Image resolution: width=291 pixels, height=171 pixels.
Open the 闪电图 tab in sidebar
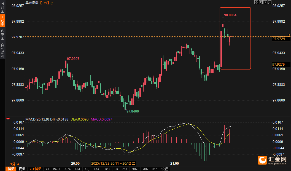pyautogui.click(x=2, y=34)
